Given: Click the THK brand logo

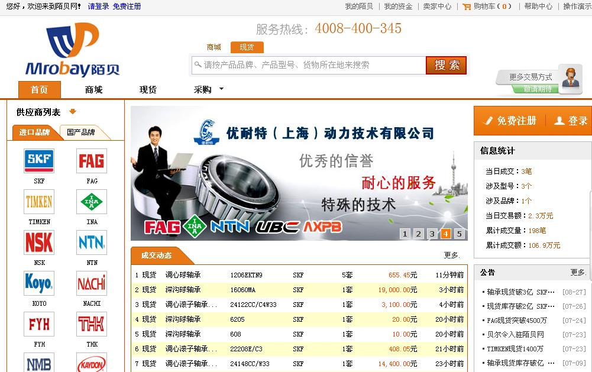Looking at the screenshot, I should [91, 324].
